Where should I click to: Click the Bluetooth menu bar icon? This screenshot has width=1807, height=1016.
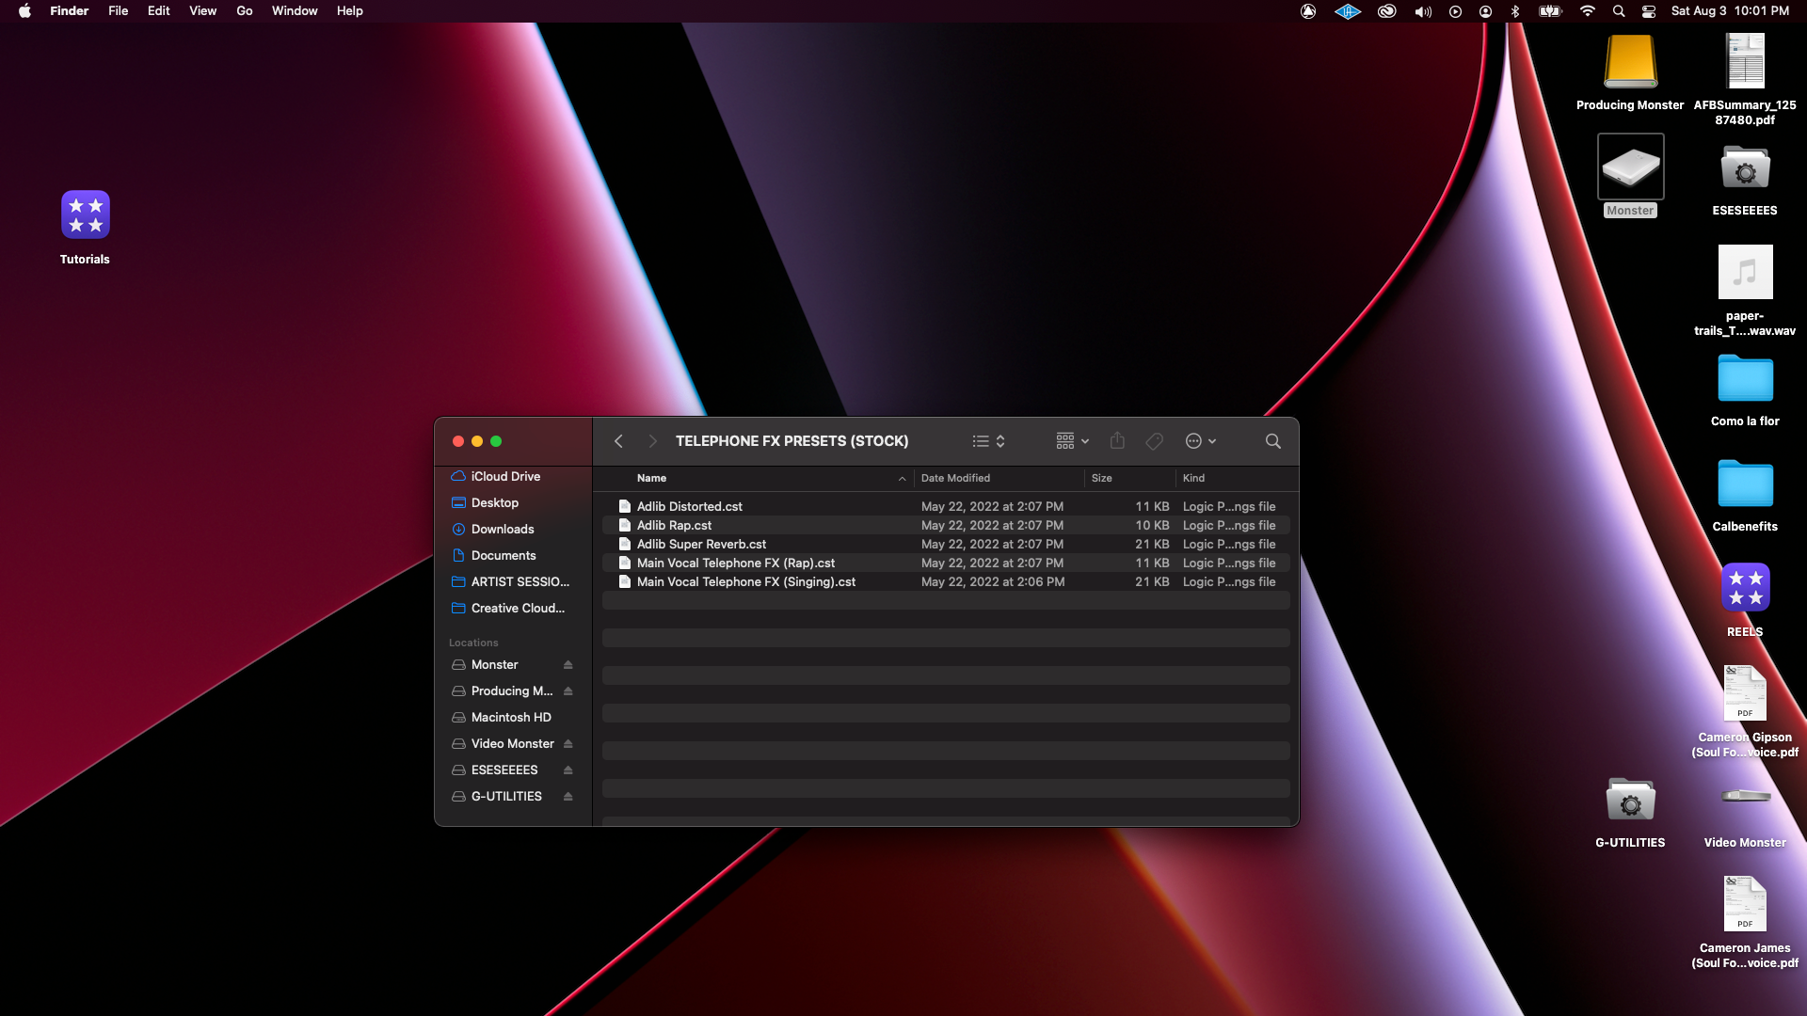1515,11
